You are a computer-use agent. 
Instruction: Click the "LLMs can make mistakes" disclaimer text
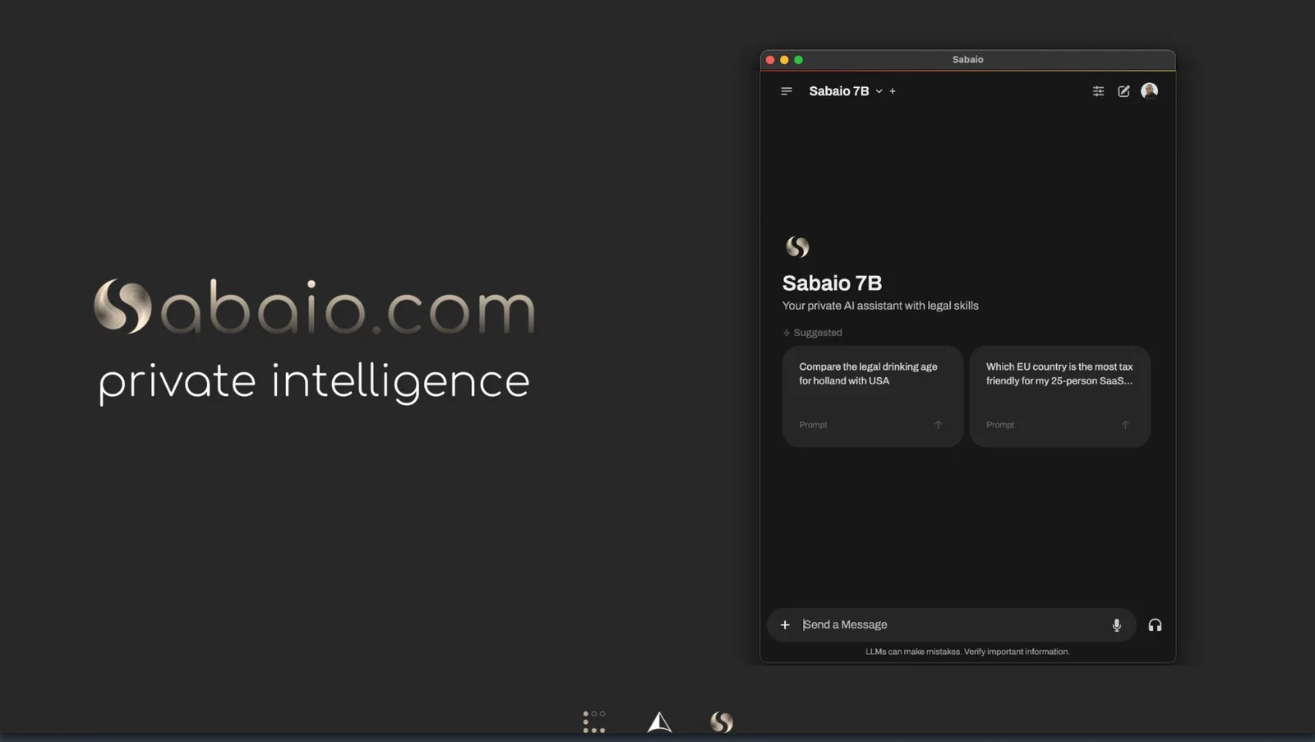pyautogui.click(x=967, y=652)
